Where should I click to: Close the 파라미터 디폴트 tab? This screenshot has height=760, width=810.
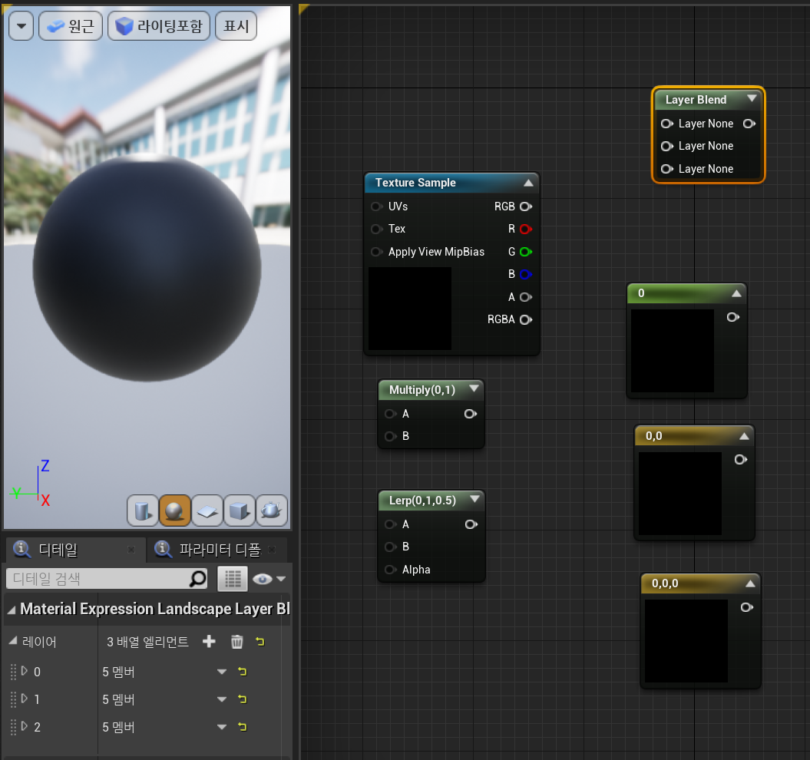[x=273, y=550]
